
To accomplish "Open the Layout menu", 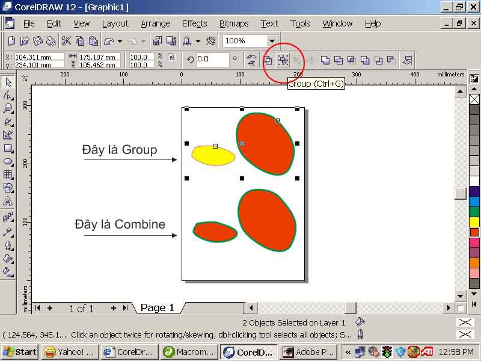I will point(115,23).
